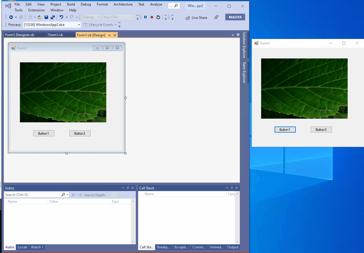Open the Lifecycle Events dropdown
Screen dimensions: 364x253
pos(115,25)
